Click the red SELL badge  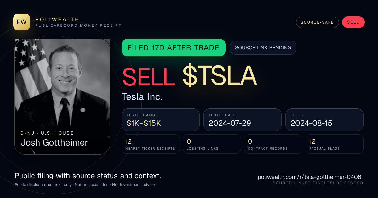click(353, 22)
